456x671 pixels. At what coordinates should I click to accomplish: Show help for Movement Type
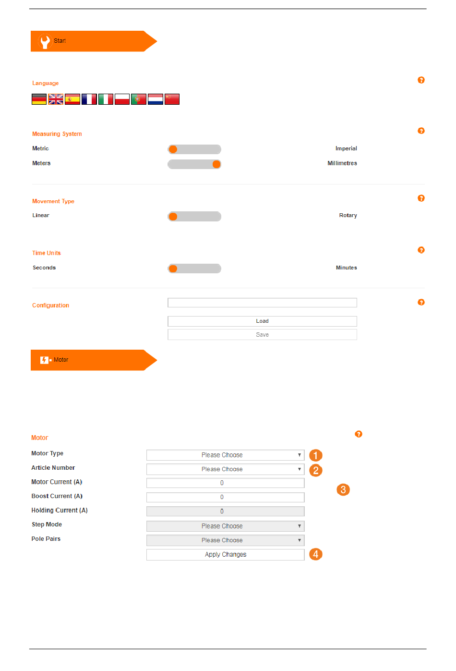coord(421,198)
